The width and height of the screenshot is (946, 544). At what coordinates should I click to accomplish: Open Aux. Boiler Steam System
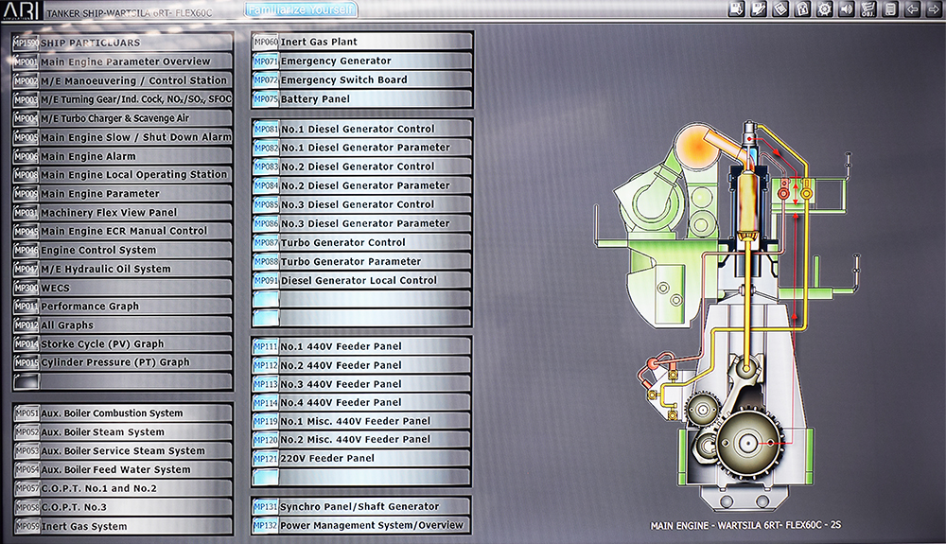(x=122, y=431)
